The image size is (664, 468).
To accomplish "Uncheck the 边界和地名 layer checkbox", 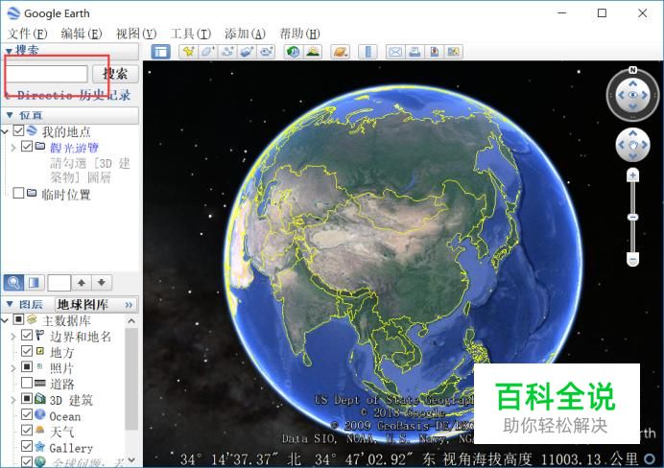I will pos(27,335).
